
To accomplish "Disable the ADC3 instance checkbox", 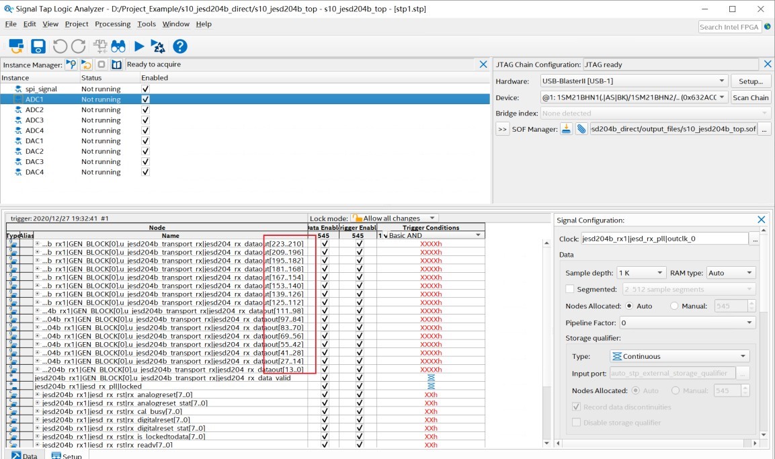I will tap(145, 120).
